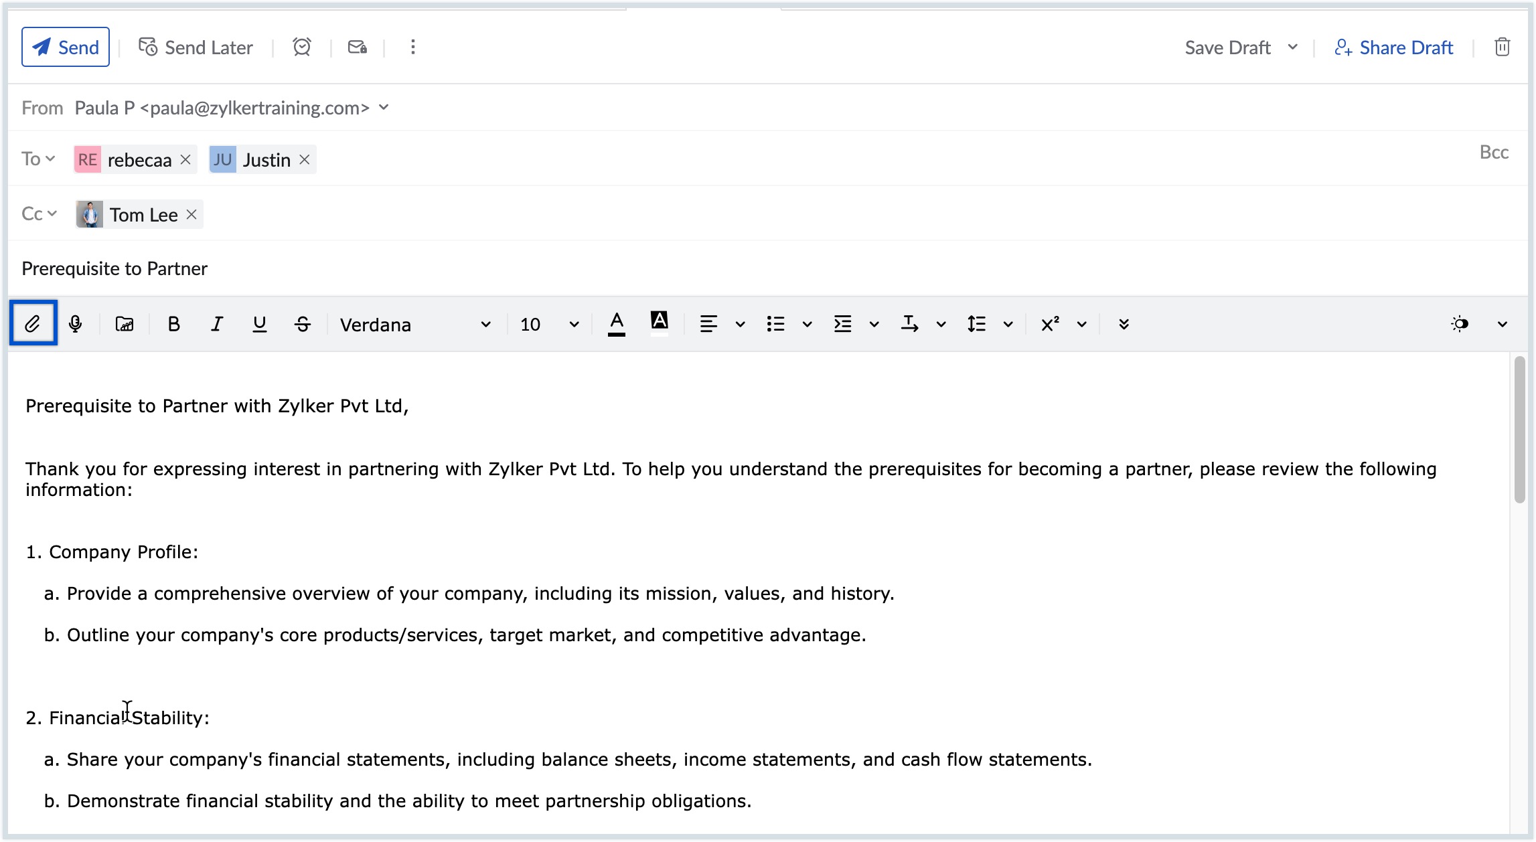This screenshot has height=842, width=1536.
Task: Click the Bcc field to expand
Action: [x=1494, y=153]
